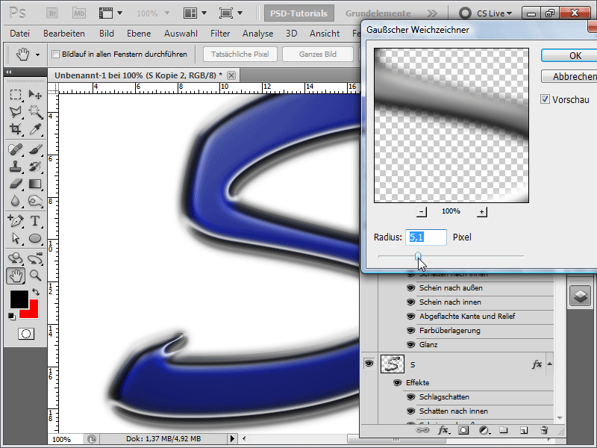Create new adjustment layer

pos(484,431)
